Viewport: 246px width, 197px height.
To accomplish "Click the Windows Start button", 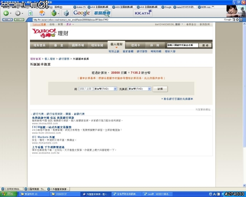I will click(x=8, y=194).
